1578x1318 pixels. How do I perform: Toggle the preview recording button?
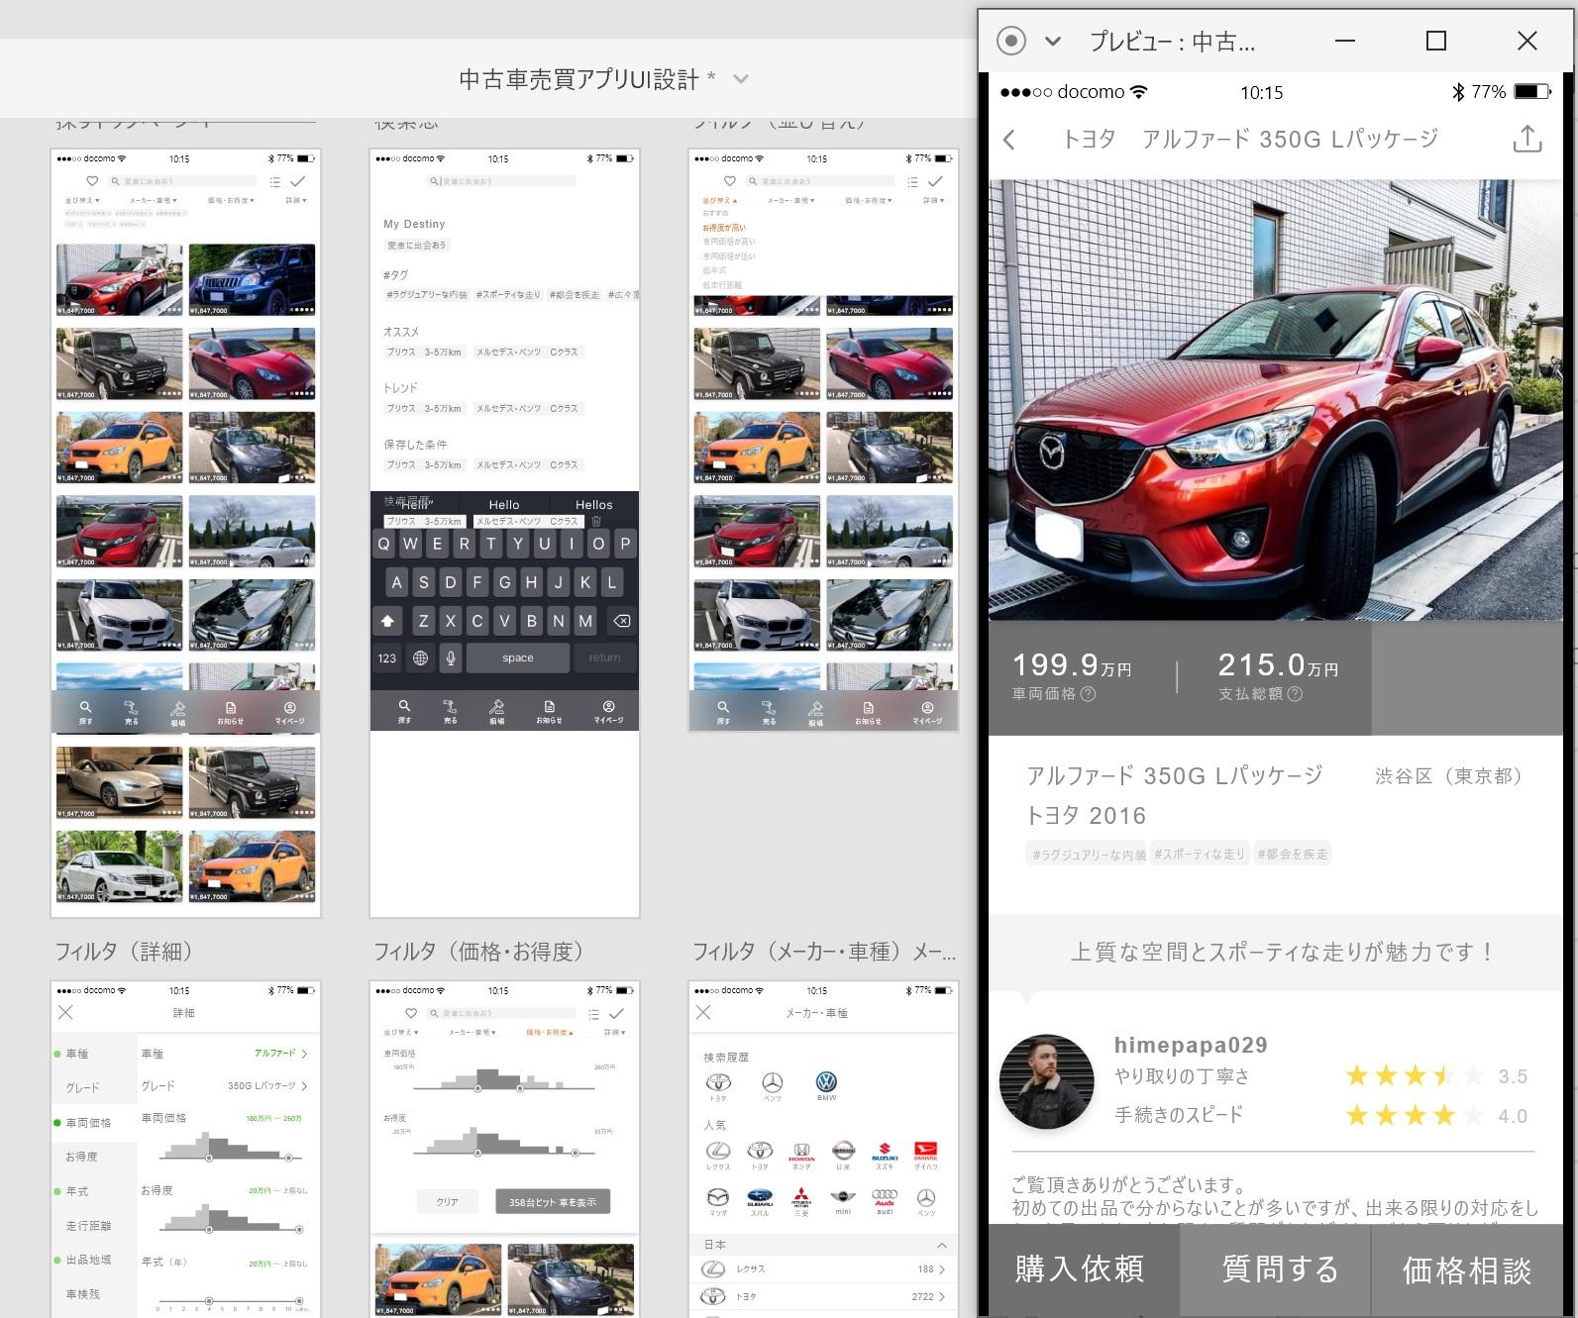click(x=1010, y=41)
